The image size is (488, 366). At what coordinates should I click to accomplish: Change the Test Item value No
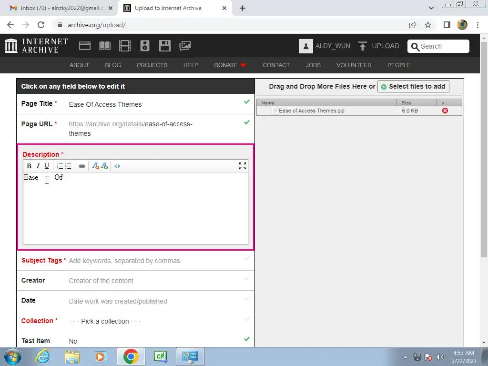pos(73,341)
